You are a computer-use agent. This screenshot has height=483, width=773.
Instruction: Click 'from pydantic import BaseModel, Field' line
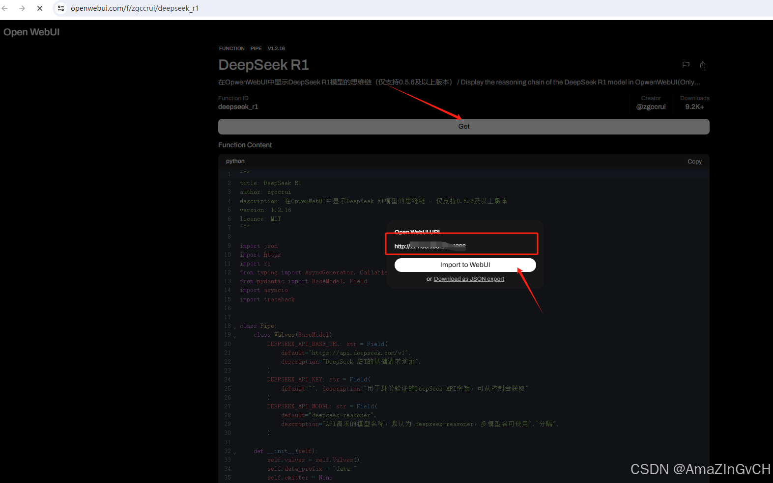pyautogui.click(x=303, y=281)
